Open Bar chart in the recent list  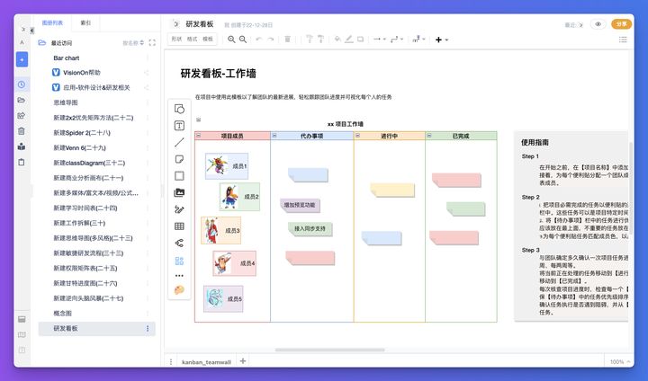(x=66, y=58)
